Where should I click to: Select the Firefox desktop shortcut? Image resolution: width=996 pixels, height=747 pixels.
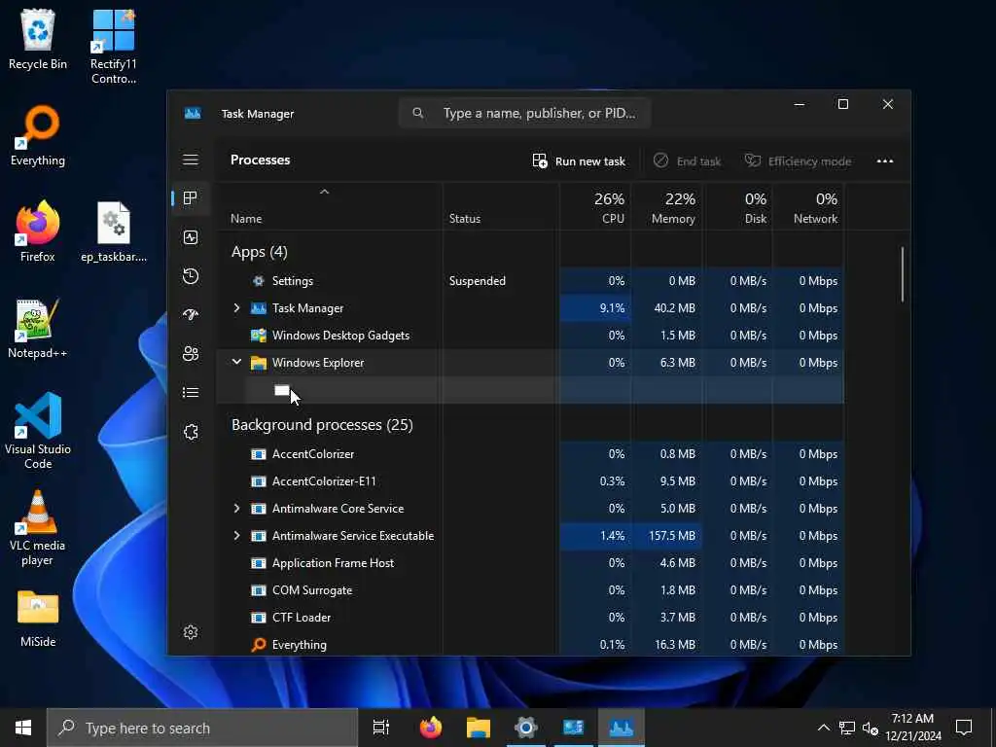pos(38,231)
